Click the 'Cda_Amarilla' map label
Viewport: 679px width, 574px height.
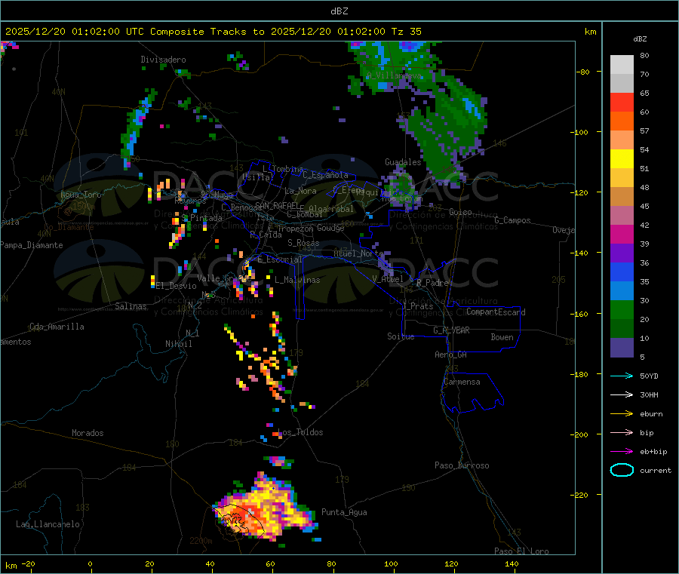point(57,327)
